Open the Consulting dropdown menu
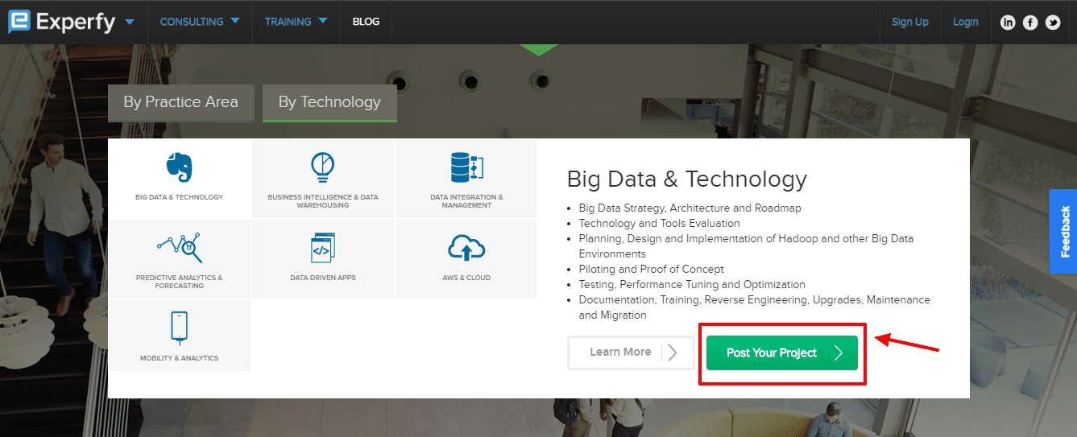 pyautogui.click(x=200, y=22)
